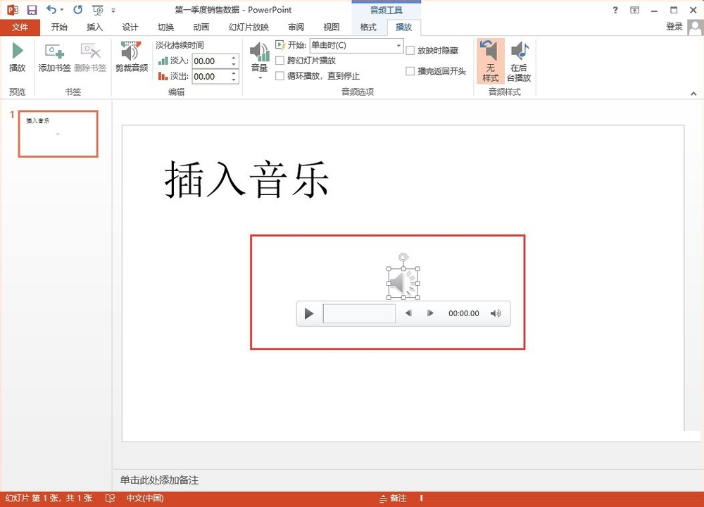Switch to the 审阅 ribbon tab

click(x=296, y=27)
